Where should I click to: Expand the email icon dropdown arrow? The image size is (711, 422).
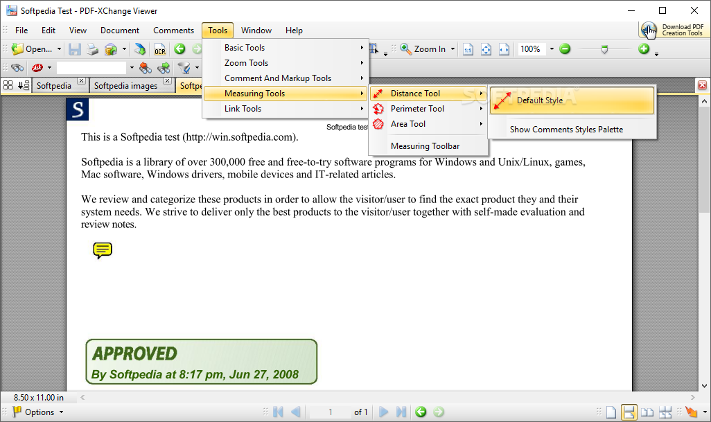pos(124,49)
